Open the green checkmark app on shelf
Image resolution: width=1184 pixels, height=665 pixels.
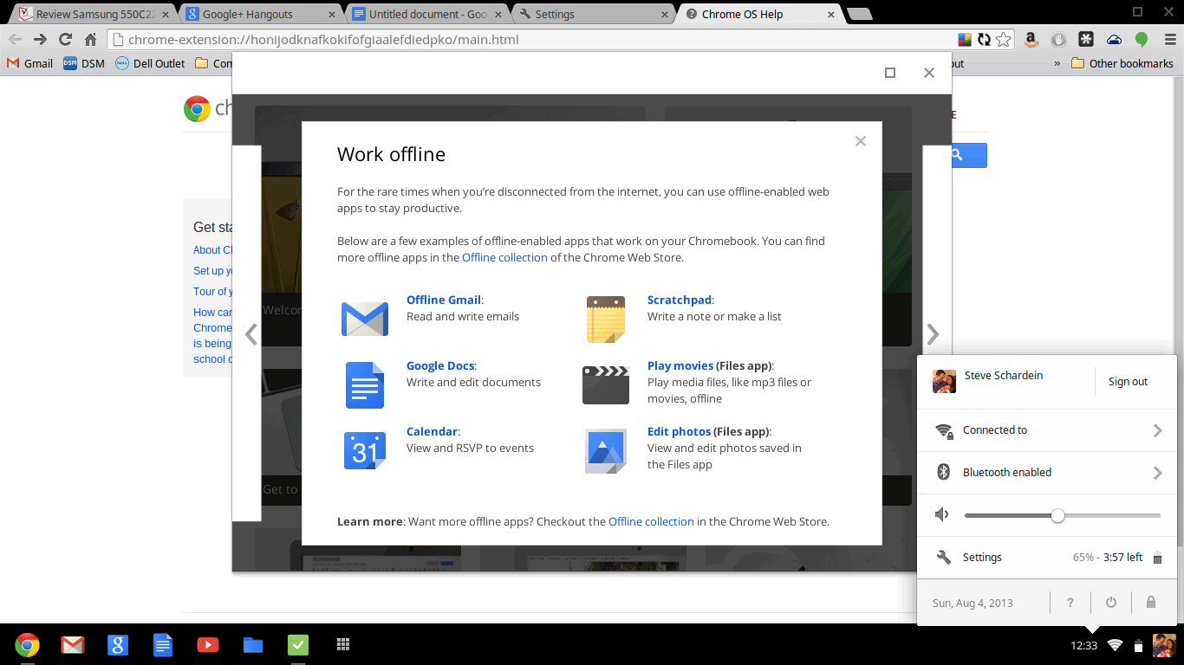coord(298,644)
